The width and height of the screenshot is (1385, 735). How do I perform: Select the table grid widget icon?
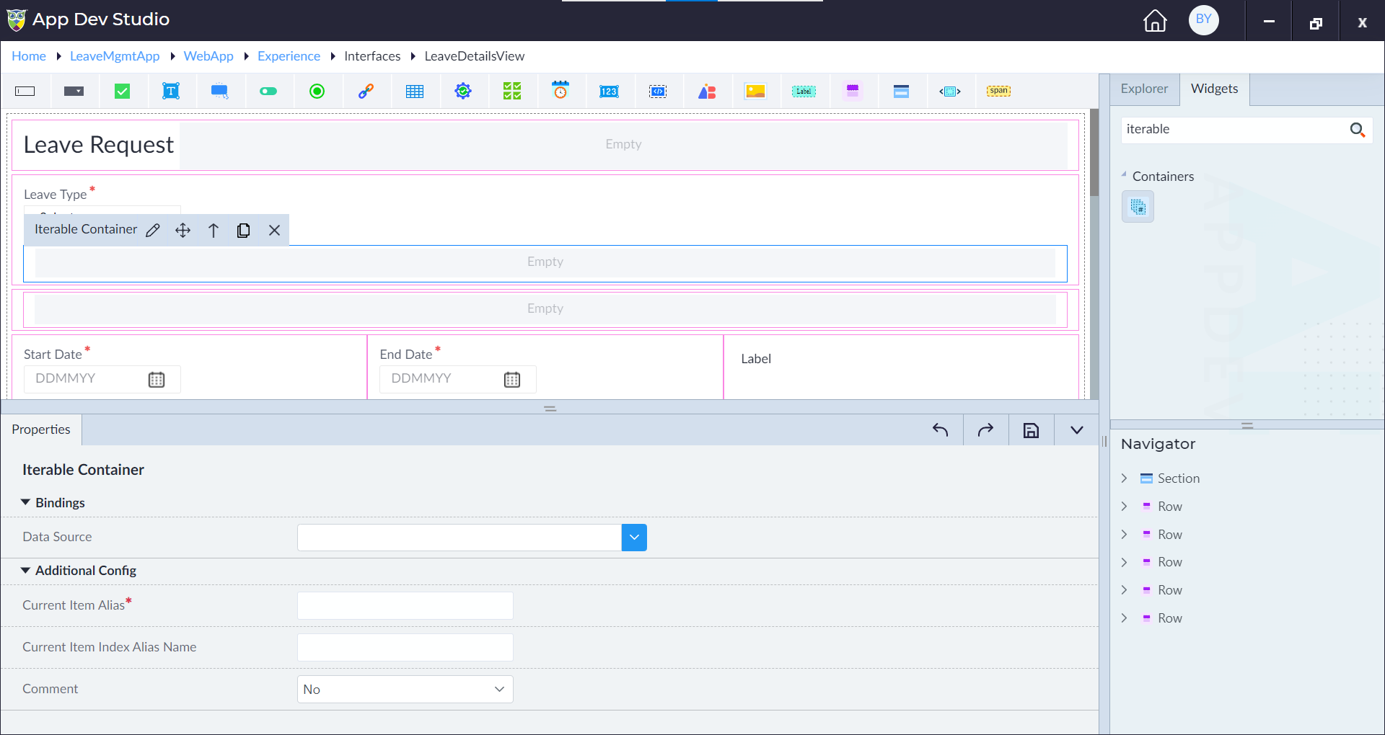[415, 92]
